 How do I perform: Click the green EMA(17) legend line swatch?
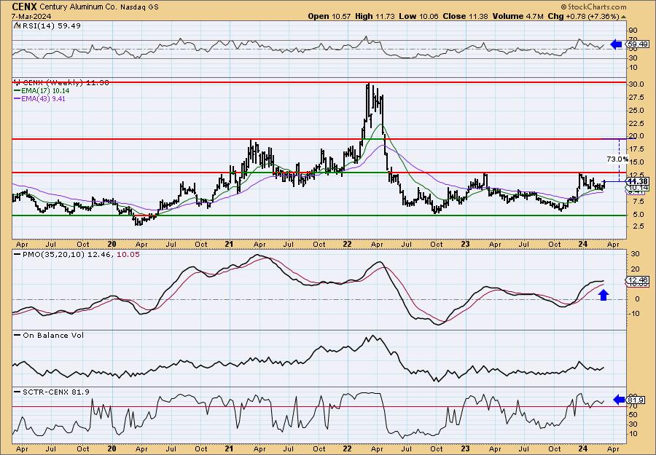17,91
